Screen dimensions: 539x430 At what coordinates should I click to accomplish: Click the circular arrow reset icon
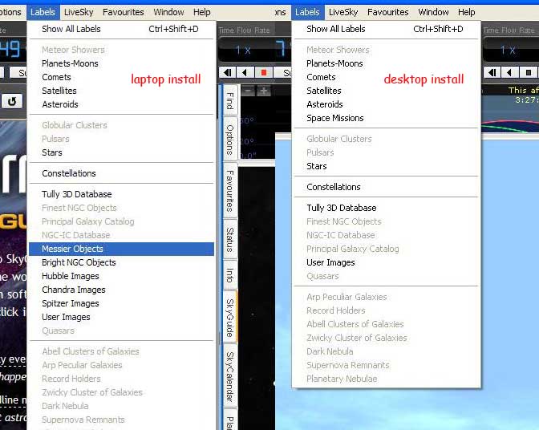tap(12, 101)
